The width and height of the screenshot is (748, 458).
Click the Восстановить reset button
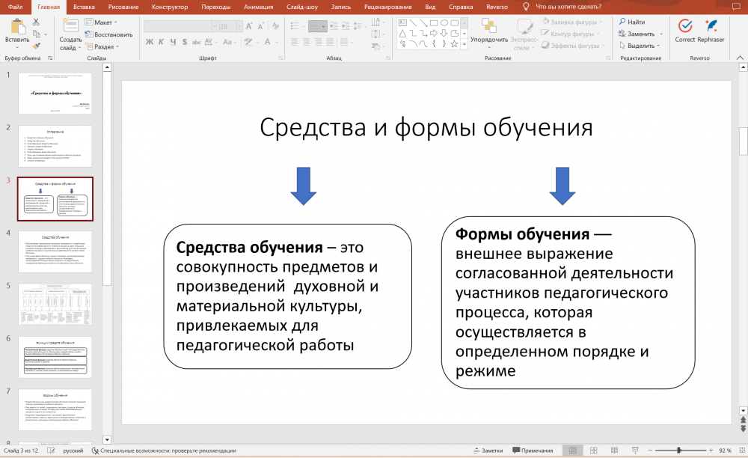click(109, 34)
